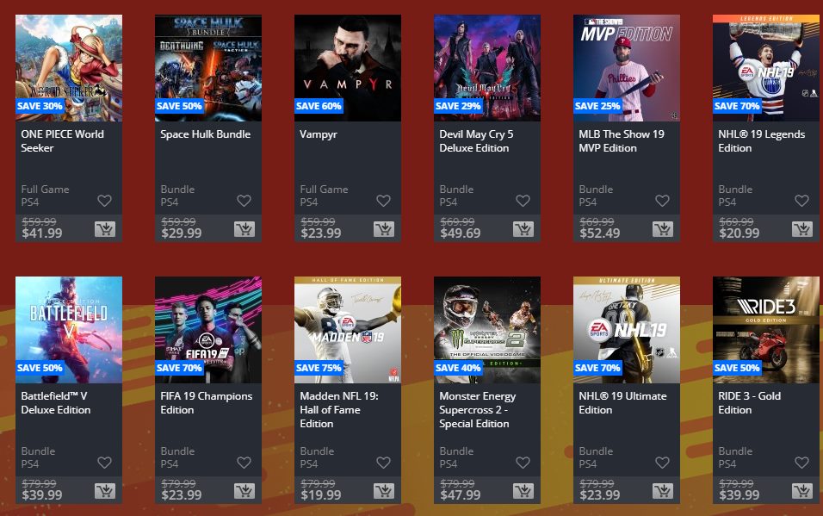Open NHL 19 Ultimate Edition title link
This screenshot has height=516, width=823.
pos(622,403)
